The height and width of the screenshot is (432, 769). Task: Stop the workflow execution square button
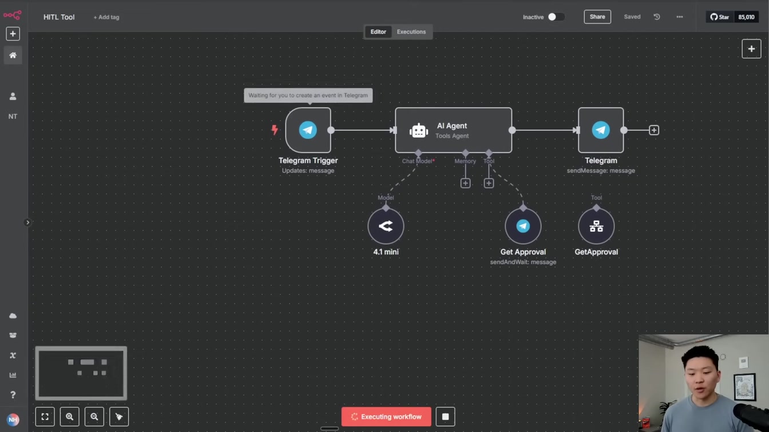tap(445, 417)
